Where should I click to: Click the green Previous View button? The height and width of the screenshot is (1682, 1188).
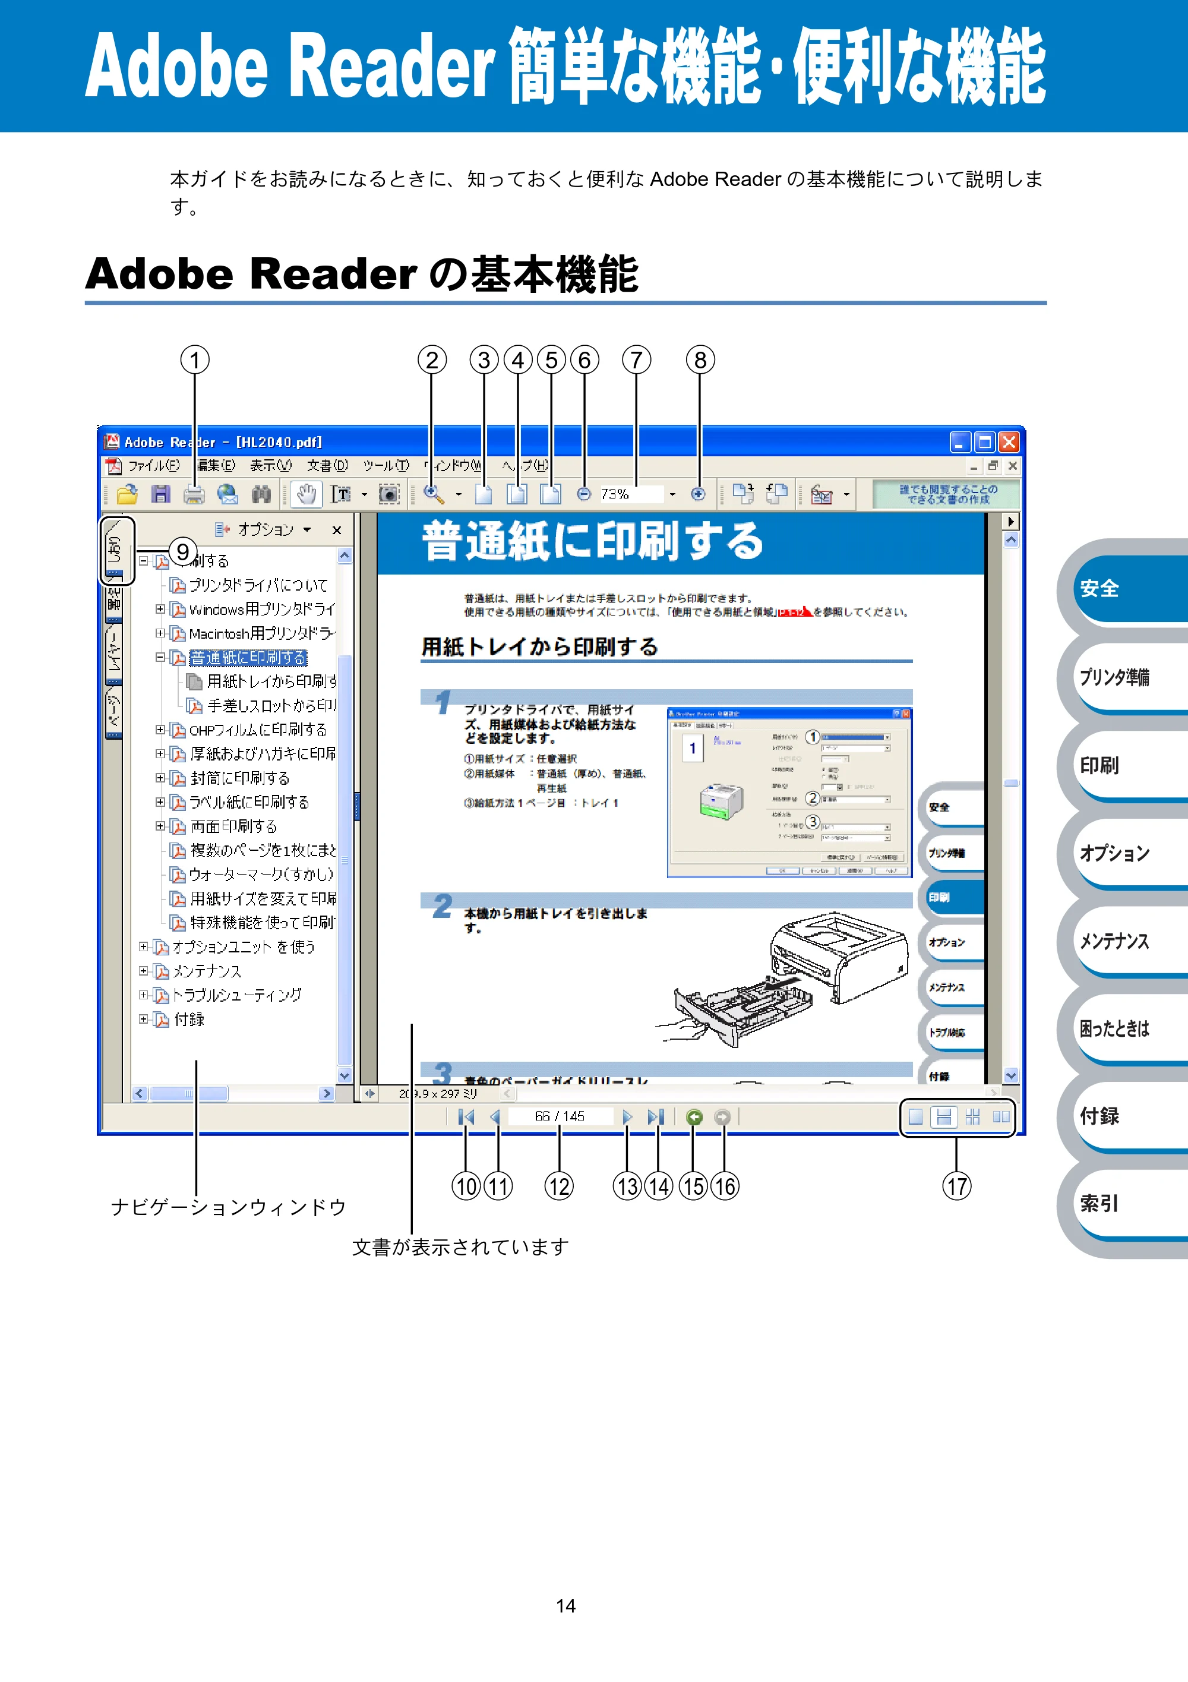point(694,1116)
